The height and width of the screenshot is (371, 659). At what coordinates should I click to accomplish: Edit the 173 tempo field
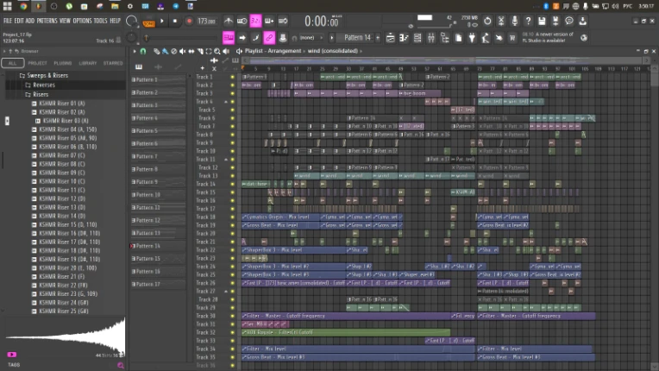pos(206,21)
